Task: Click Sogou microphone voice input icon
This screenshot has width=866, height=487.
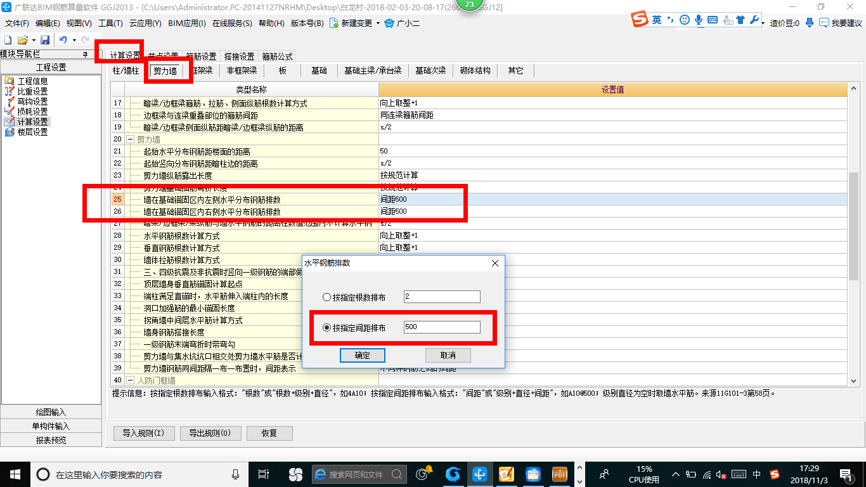Action: 699,20
